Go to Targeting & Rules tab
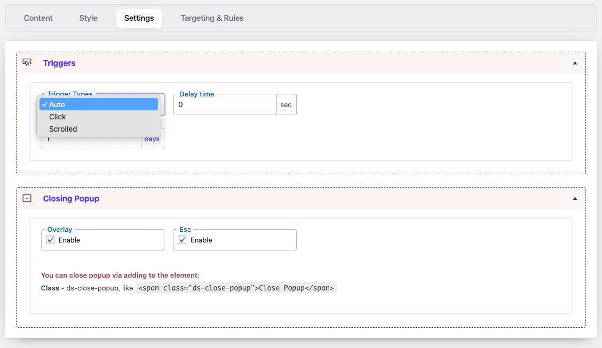602x348 pixels. point(212,18)
